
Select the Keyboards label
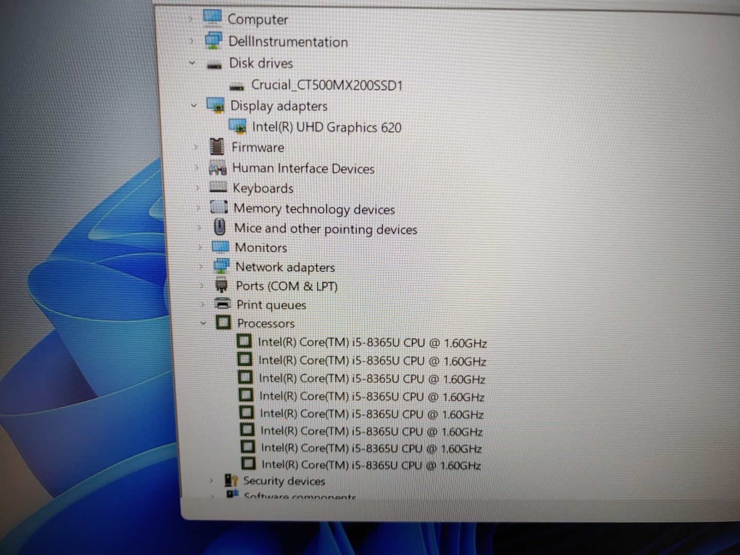pos(263,189)
